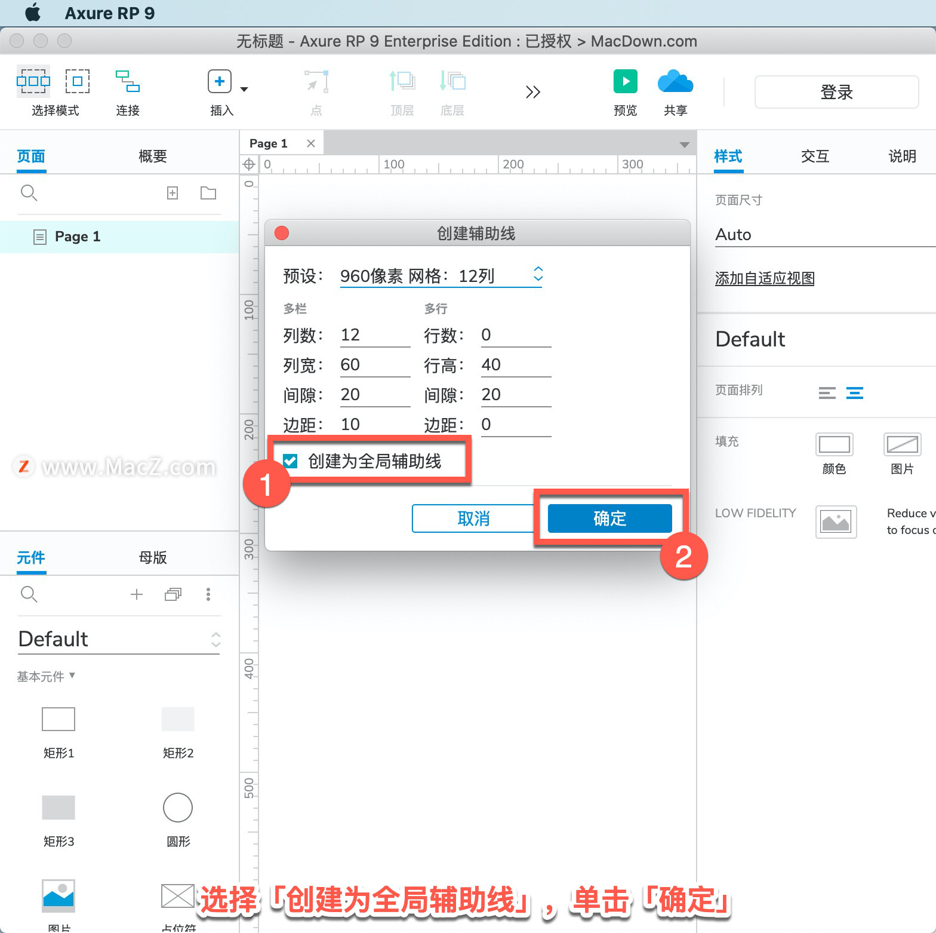Activate the selection mode tool

[x=33, y=81]
